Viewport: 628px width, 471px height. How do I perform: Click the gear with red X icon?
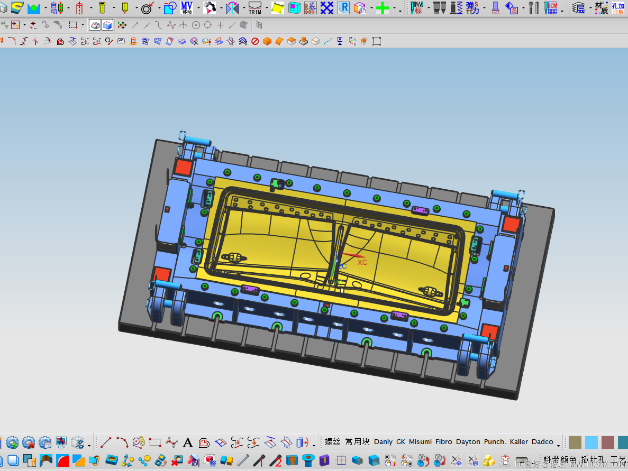pos(29,442)
